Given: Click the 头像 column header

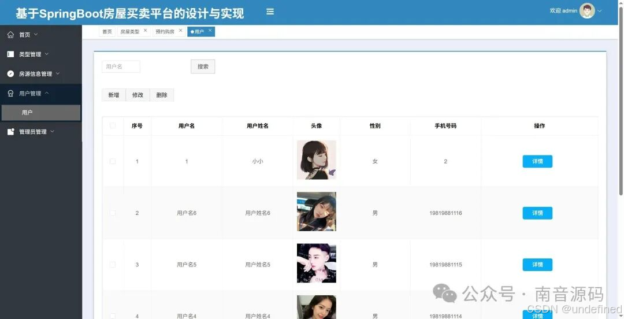Looking at the screenshot, I should tap(317, 126).
